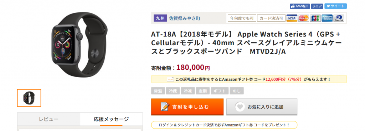This screenshot has height=131, width=365.
Task: Click the Amazon gift code envelope icon
Action: click(x=170, y=79)
